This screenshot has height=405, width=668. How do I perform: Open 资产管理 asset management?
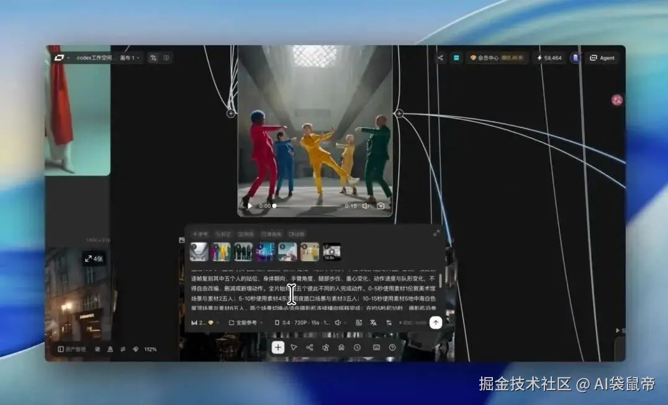71,349
